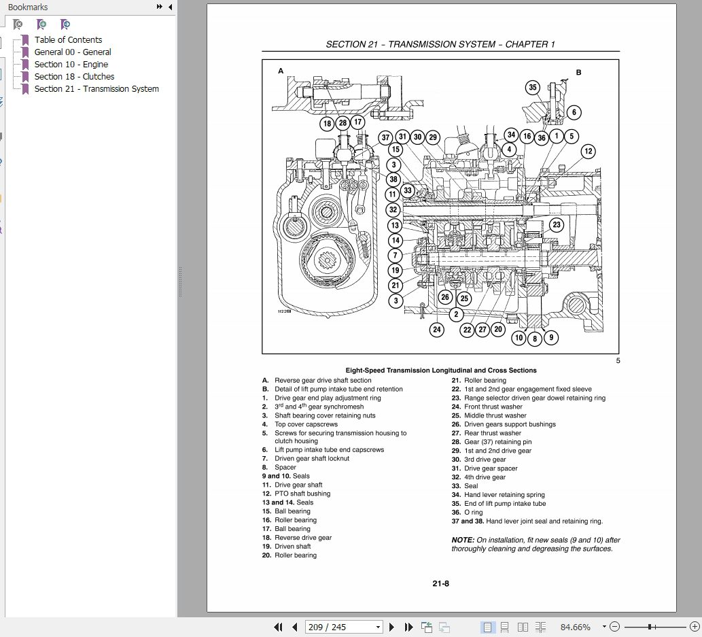The height and width of the screenshot is (637, 702).
Task: Click the legend entry 'Driven gear shaft locknut'
Action: pos(312,458)
